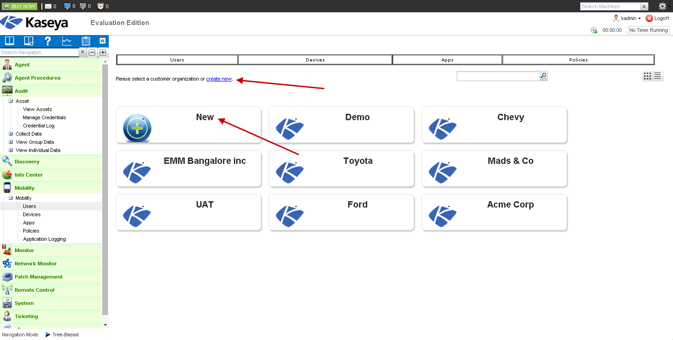673x340 pixels.
Task: Open the settings gear dropdown
Action: coord(663,6)
